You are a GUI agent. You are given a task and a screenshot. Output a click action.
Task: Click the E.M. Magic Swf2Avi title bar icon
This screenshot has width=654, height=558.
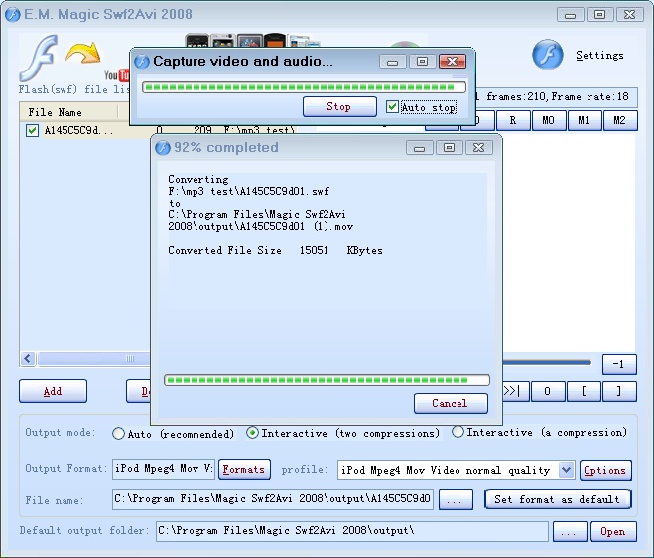[13, 15]
